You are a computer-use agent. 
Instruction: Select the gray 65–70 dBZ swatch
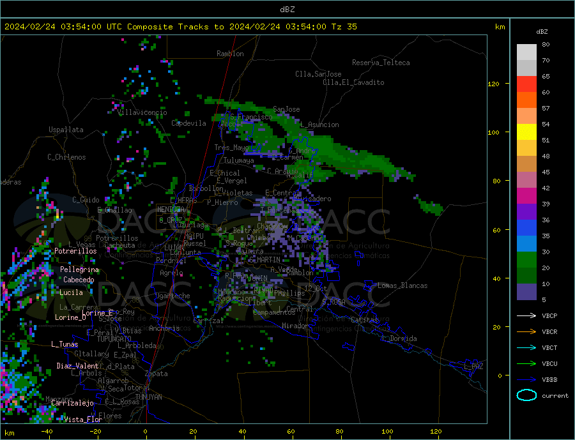click(x=526, y=68)
